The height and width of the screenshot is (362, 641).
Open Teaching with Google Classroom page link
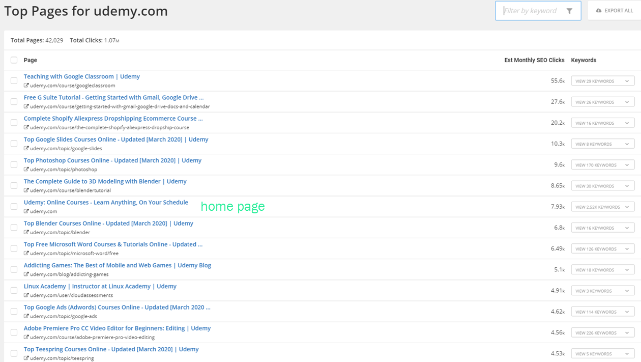click(82, 76)
